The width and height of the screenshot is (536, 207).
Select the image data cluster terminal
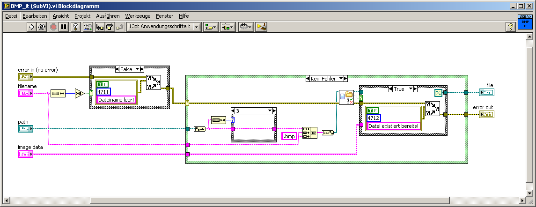pyautogui.click(x=25, y=154)
